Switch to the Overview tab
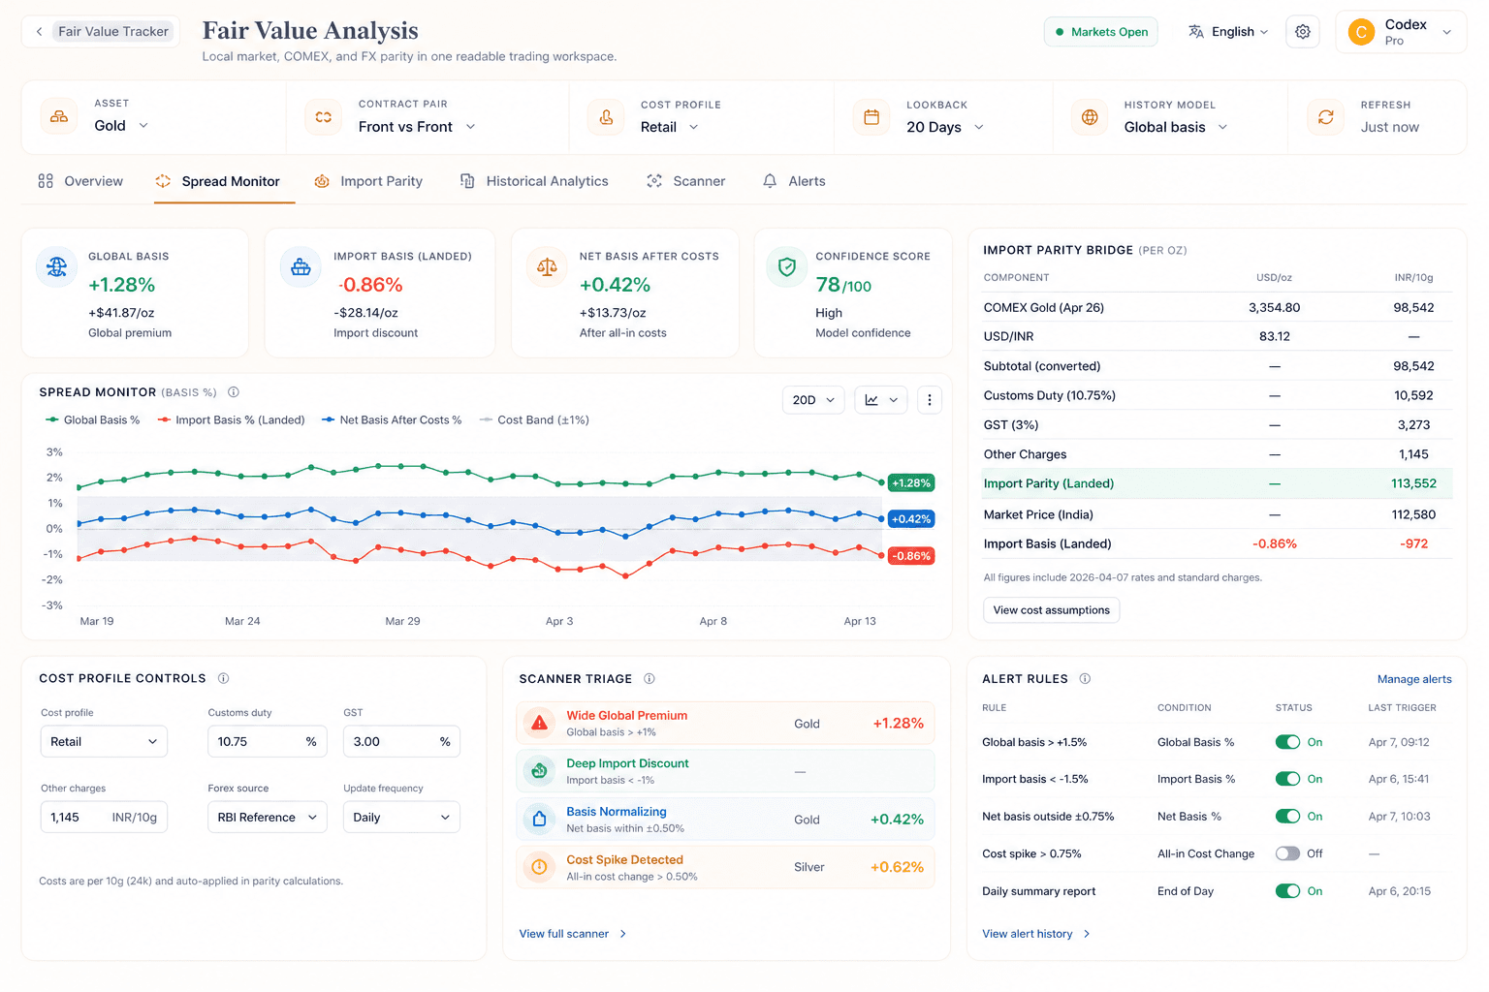Viewport: 1489px width, 992px height. click(x=80, y=181)
